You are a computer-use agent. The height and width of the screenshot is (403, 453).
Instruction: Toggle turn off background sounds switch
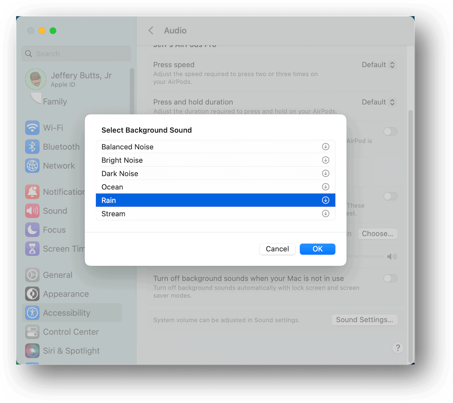coord(390,278)
